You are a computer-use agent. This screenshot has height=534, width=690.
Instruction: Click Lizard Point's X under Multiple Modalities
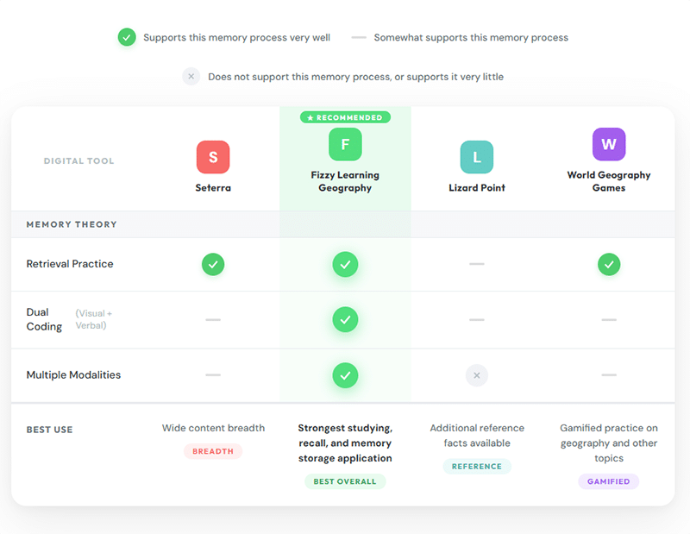[x=477, y=375]
